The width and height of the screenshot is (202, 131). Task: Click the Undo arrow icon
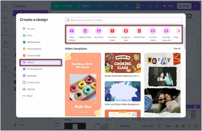[101, 6]
